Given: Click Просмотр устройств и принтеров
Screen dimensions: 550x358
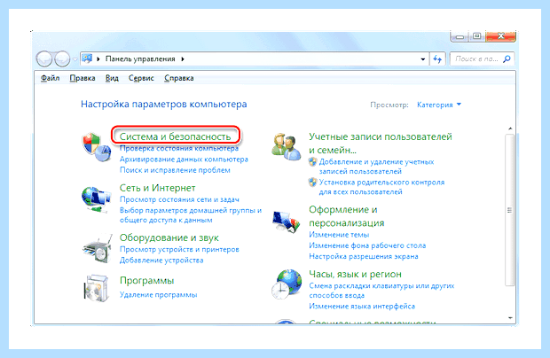Looking at the screenshot, I should [179, 249].
